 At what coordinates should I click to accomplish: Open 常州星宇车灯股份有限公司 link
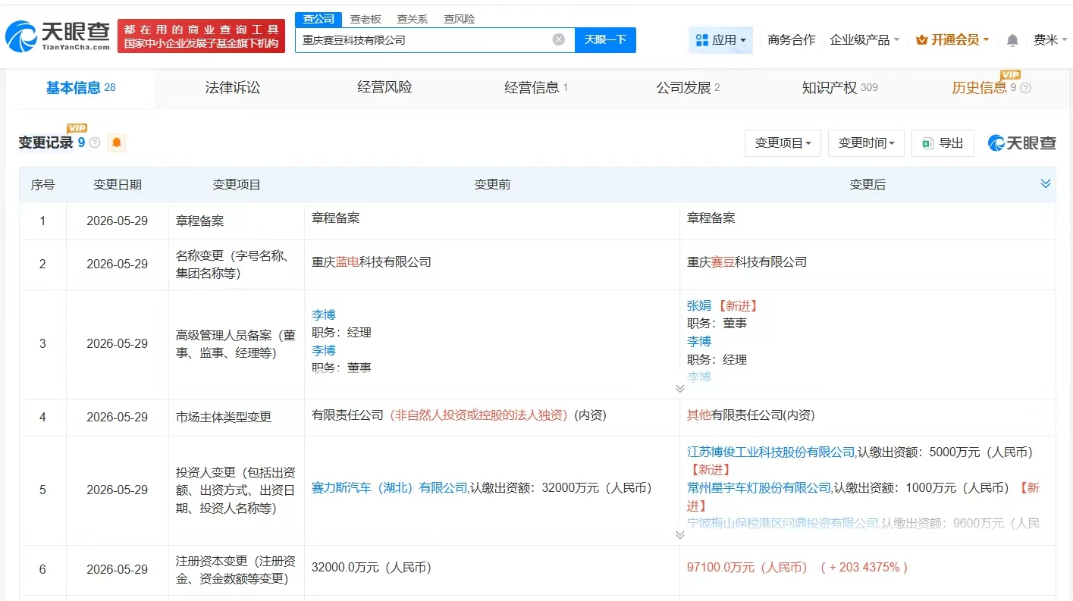759,488
